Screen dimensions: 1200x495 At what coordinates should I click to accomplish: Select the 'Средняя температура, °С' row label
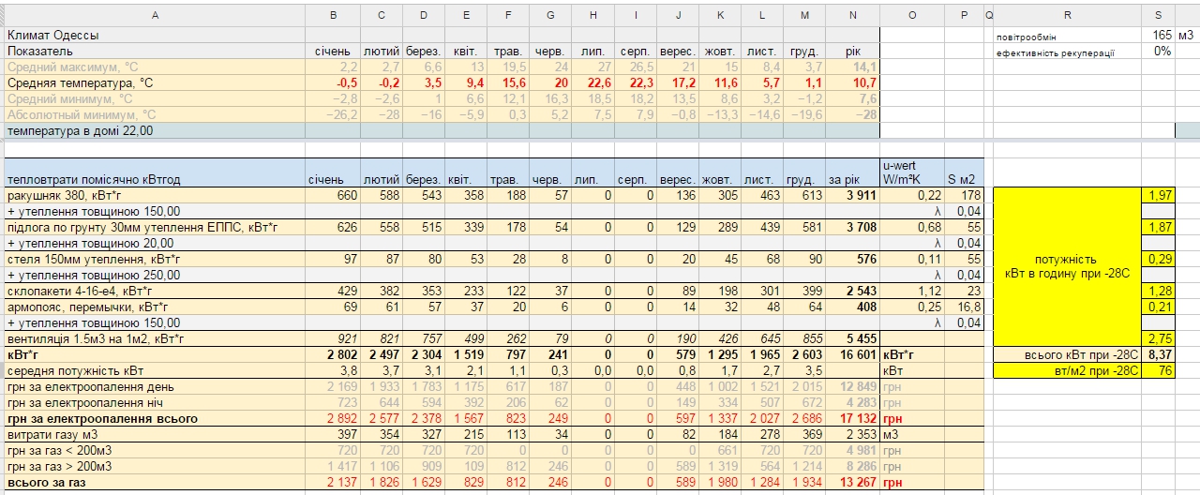pos(156,82)
